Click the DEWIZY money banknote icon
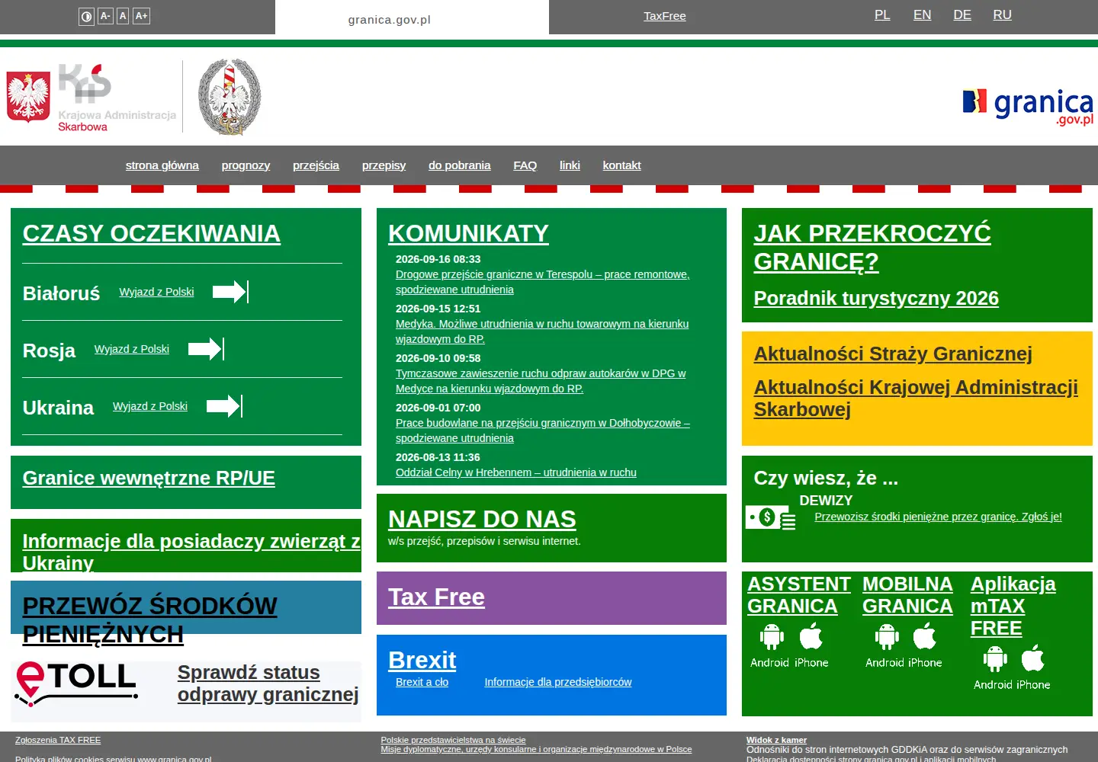Viewport: 1098px width, 762px height. [x=771, y=518]
